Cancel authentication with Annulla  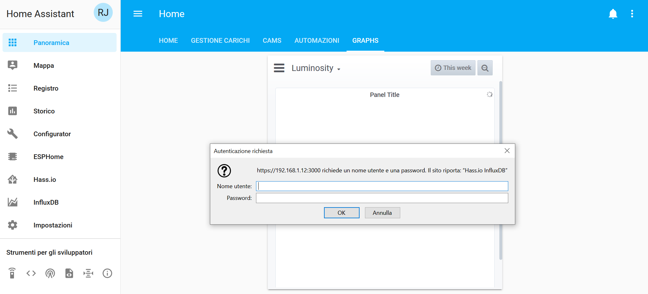point(382,213)
